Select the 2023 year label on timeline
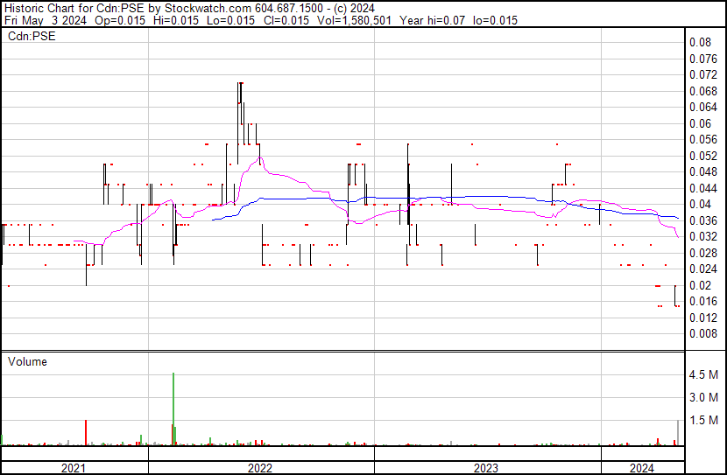Screen dimensions: 727x475 pyautogui.click(x=486, y=468)
